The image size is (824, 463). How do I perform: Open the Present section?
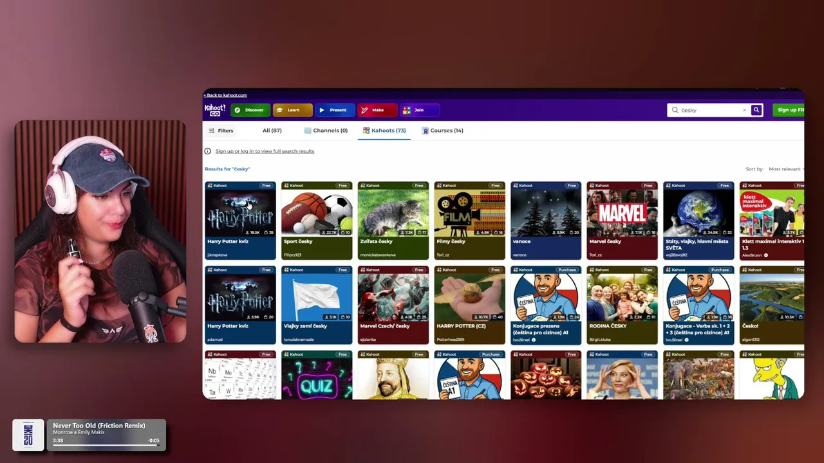coord(335,110)
